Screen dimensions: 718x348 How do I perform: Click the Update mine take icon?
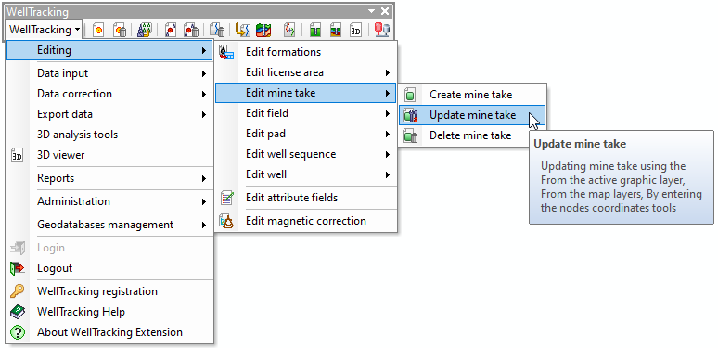tap(411, 115)
